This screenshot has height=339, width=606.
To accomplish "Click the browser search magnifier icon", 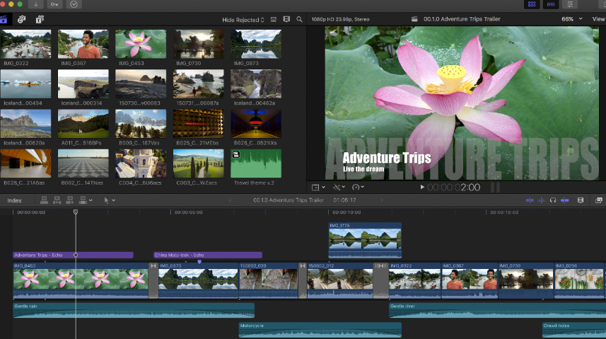I will (299, 19).
